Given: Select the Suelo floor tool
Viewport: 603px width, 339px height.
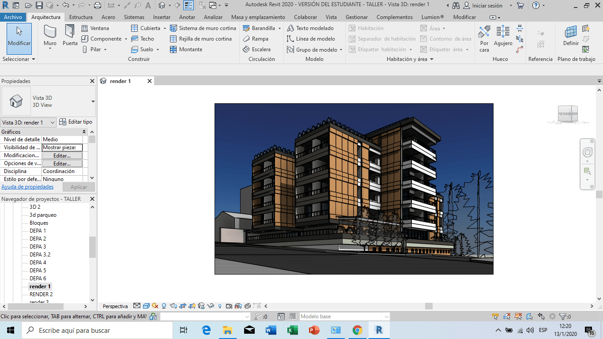Looking at the screenshot, I should click(x=143, y=49).
